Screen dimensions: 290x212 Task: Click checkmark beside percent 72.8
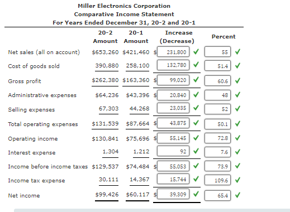pos(237,138)
